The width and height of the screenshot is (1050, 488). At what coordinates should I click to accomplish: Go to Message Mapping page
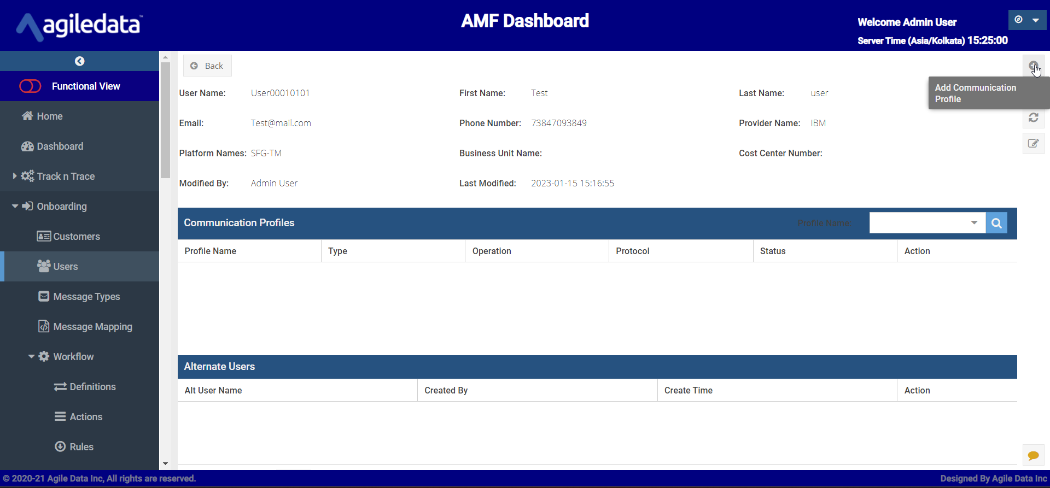(92, 327)
